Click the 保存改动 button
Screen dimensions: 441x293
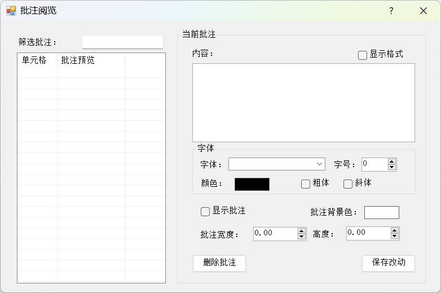[388, 263]
